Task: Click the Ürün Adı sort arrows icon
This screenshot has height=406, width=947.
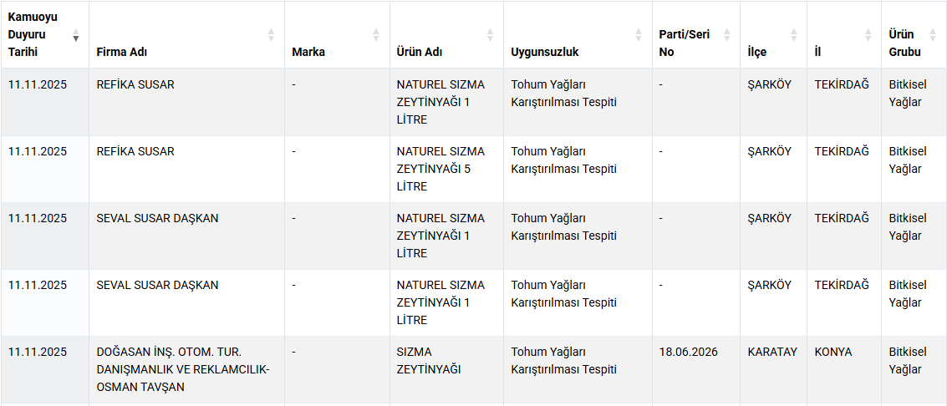Action: pos(490,35)
